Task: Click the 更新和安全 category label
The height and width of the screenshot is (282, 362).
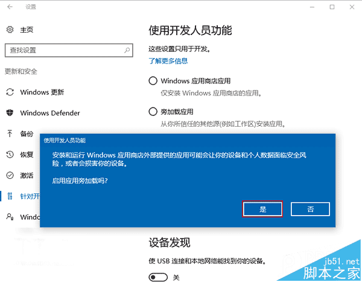Action: pyautogui.click(x=21, y=71)
